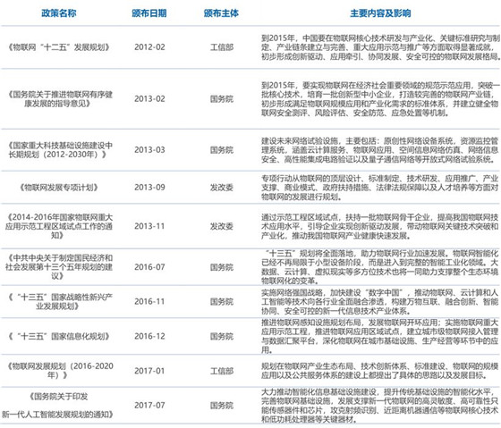The image size is (501, 428).
Task: Click content text starting 建设未来网络试验设施
Action: [380, 150]
